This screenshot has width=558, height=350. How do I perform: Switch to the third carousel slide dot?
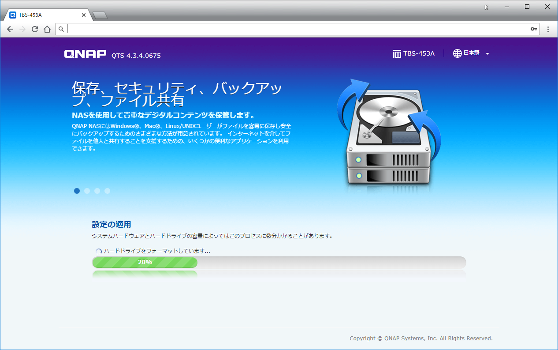(x=97, y=191)
